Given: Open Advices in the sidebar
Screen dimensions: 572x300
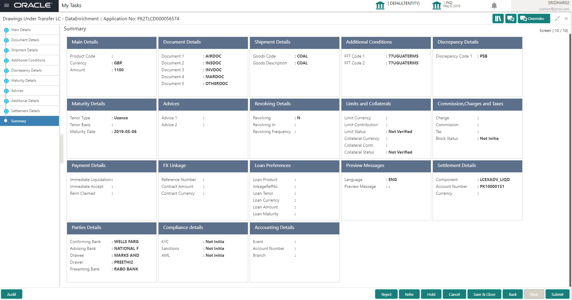Looking at the screenshot, I should (17, 91).
